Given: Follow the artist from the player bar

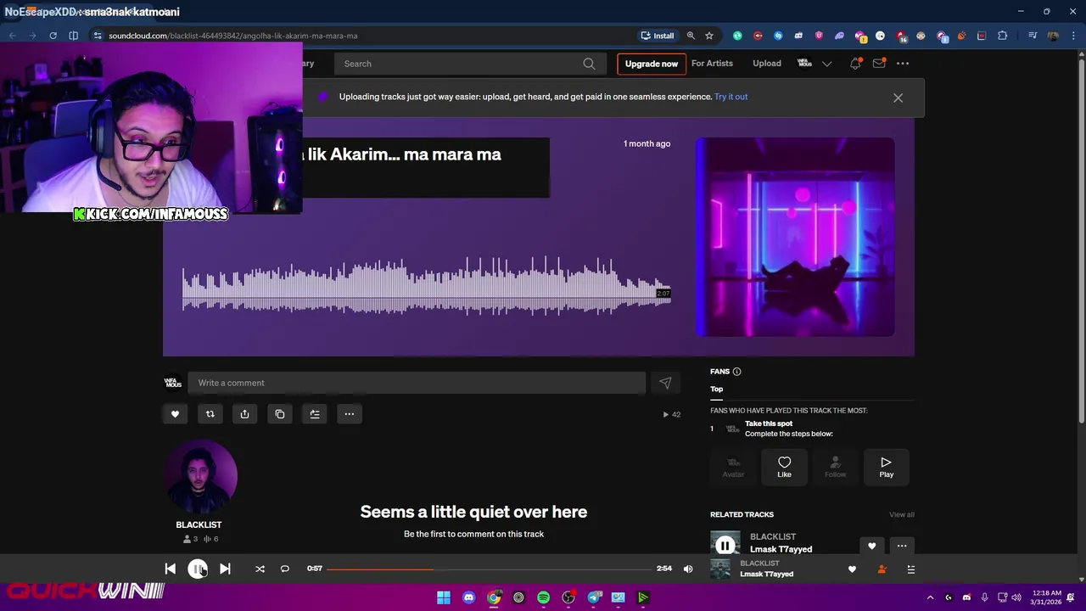Looking at the screenshot, I should tap(882, 569).
